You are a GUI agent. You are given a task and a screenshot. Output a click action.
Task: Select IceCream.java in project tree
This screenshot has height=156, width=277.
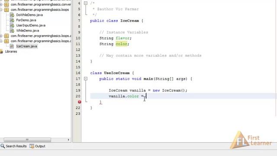26,46
